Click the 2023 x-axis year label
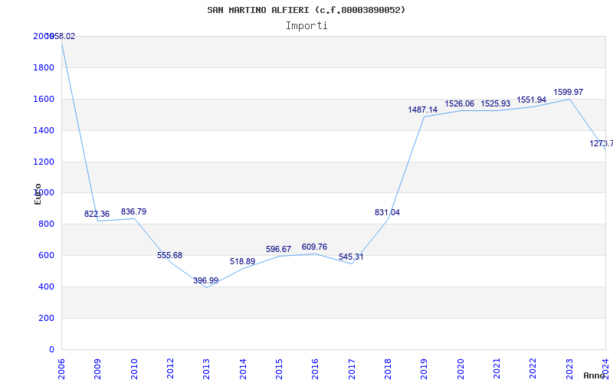The image size is (613, 383). click(x=569, y=368)
